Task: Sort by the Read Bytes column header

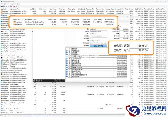Action: 52,9
